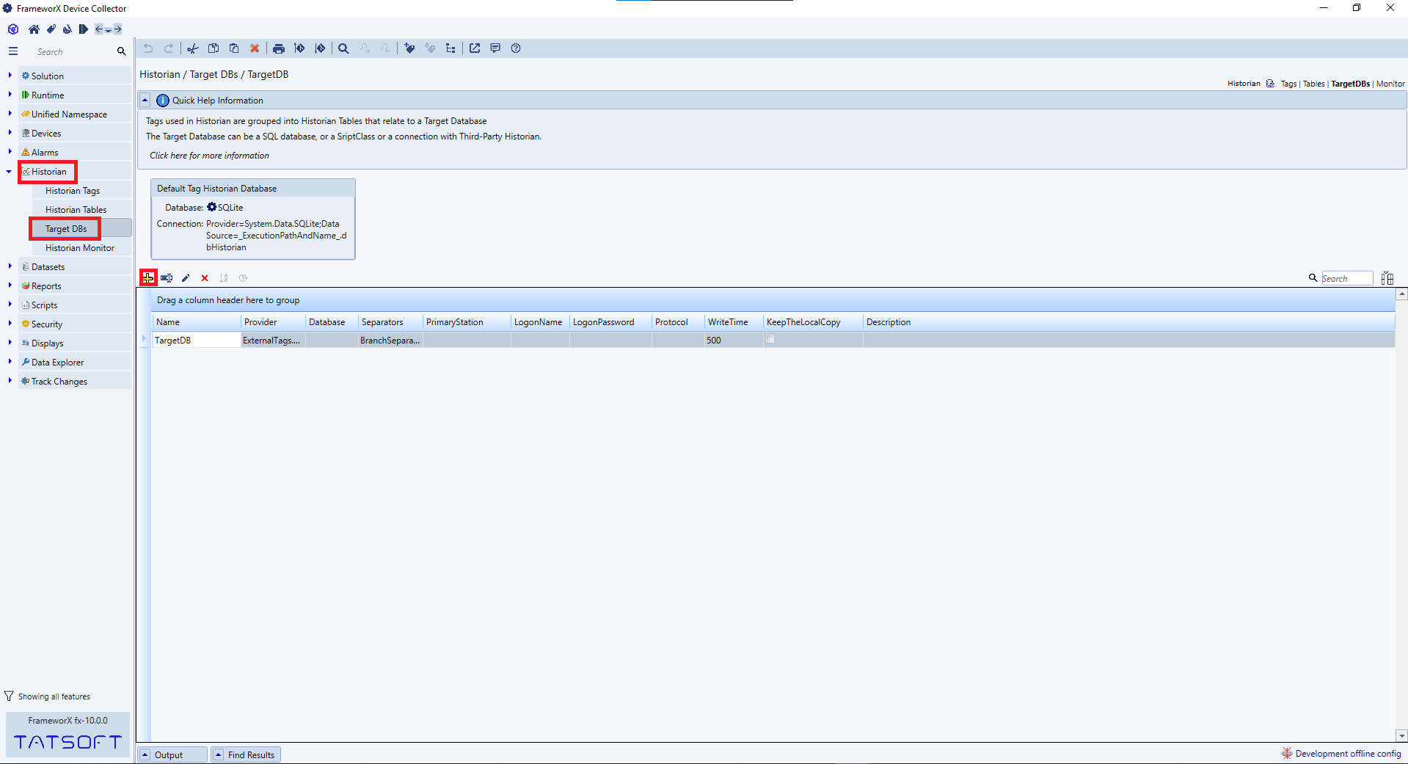Screen dimensions: 1408x764
Task: Click the add new row plus icon
Action: point(148,278)
